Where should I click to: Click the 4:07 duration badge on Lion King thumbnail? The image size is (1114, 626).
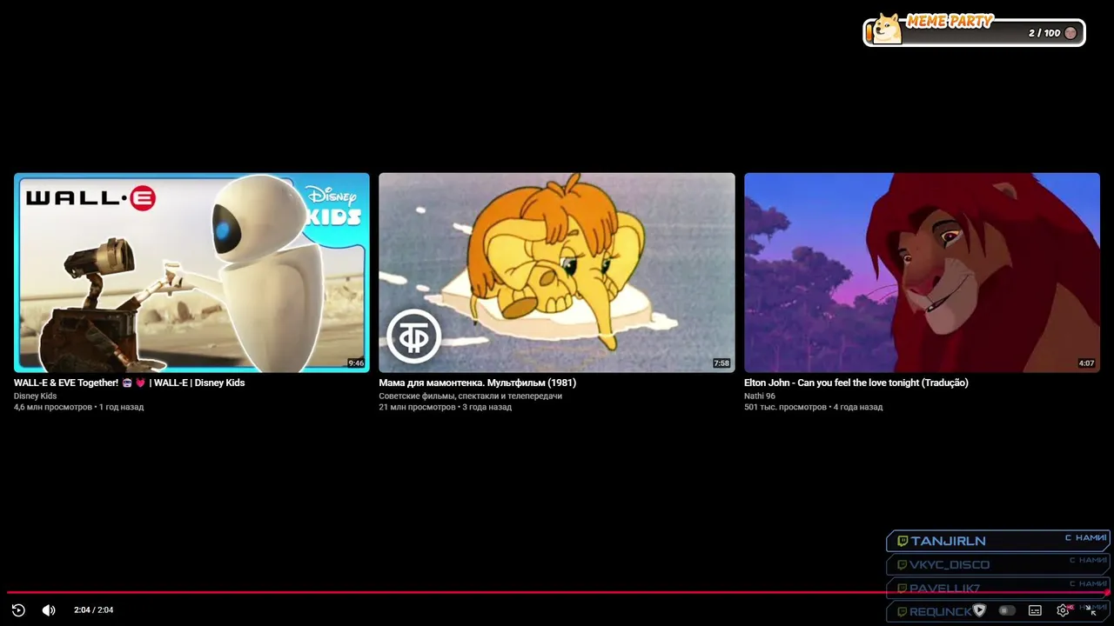tap(1086, 363)
